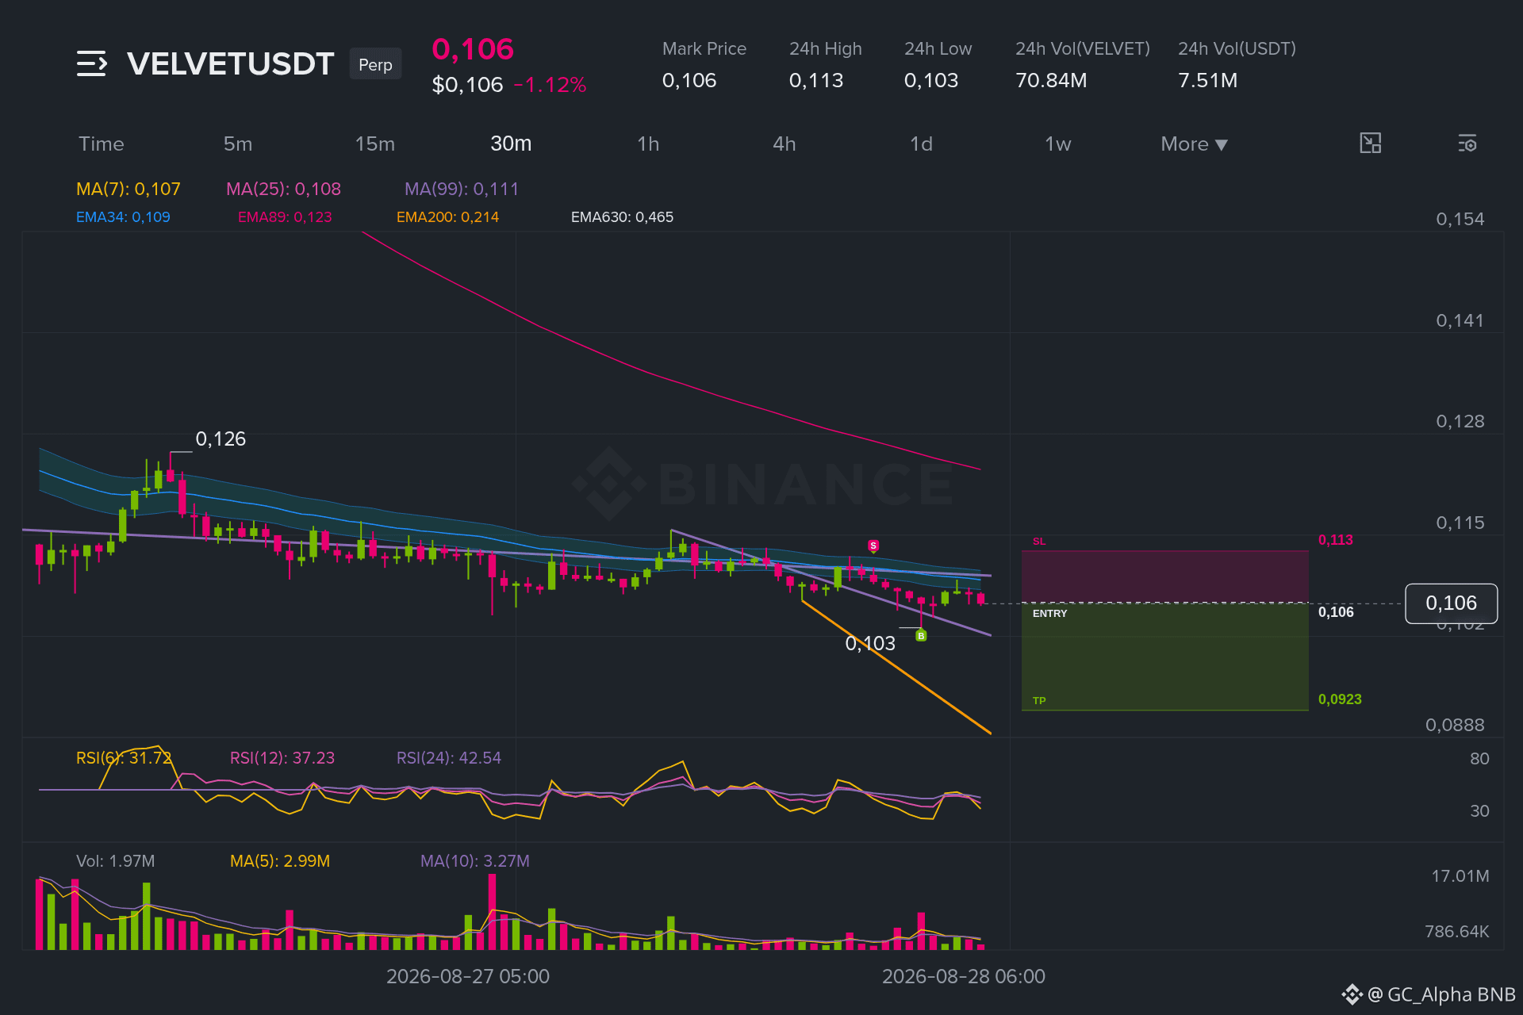Image resolution: width=1523 pixels, height=1015 pixels.
Task: Select the 1d timeframe
Action: point(921,144)
